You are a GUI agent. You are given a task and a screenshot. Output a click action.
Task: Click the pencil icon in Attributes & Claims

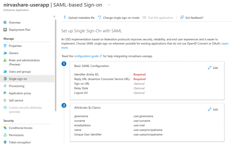(x=210, y=109)
